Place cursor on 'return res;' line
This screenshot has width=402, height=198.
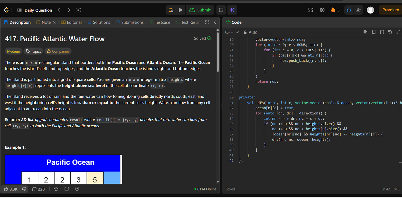coord(267,81)
